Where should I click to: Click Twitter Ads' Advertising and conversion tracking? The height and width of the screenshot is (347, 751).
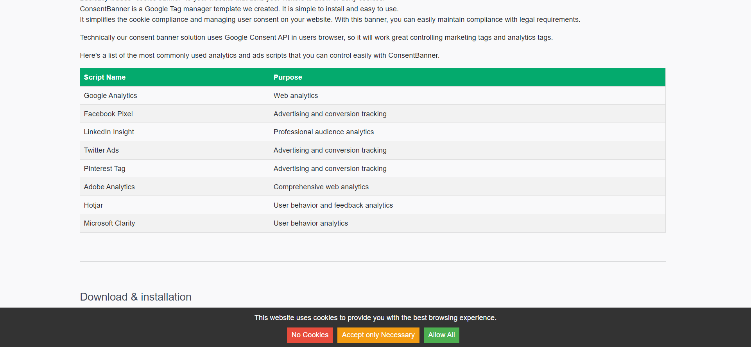tap(468, 150)
